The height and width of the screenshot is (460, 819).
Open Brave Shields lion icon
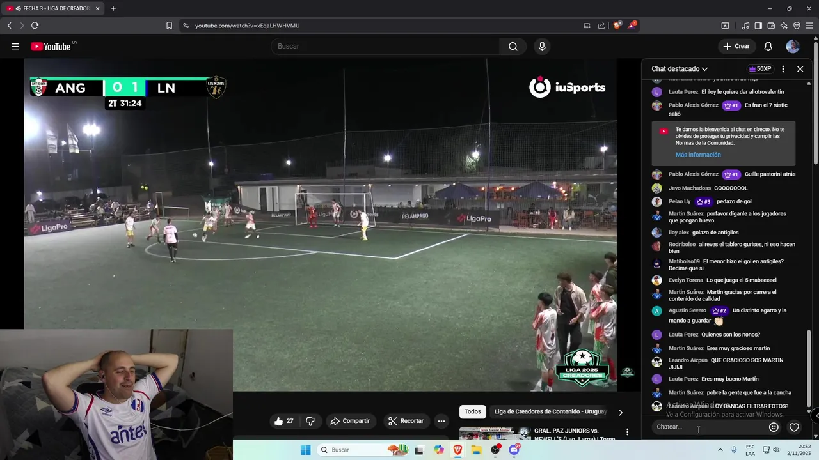(617, 26)
